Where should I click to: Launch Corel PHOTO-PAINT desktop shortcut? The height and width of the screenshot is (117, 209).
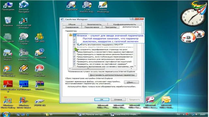87,6
